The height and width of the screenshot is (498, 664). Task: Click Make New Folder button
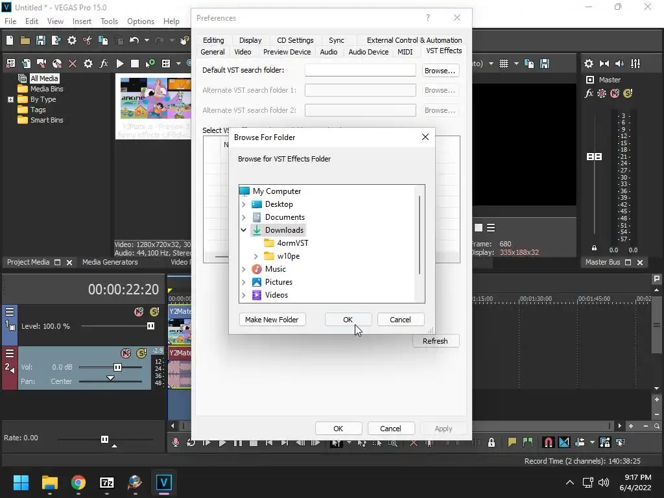click(272, 320)
